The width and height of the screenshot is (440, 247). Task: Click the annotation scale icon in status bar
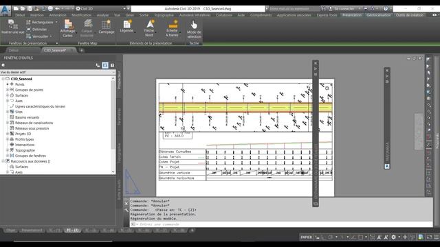(x=379, y=237)
